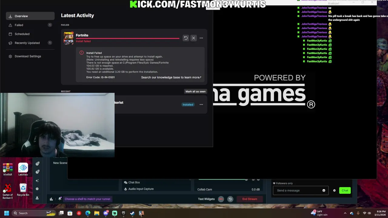Open the weather widget showing 54°F

pos(319,213)
